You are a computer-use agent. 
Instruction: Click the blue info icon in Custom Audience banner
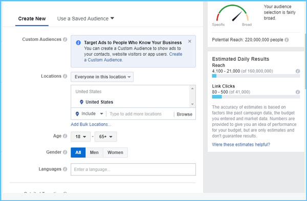(78, 42)
